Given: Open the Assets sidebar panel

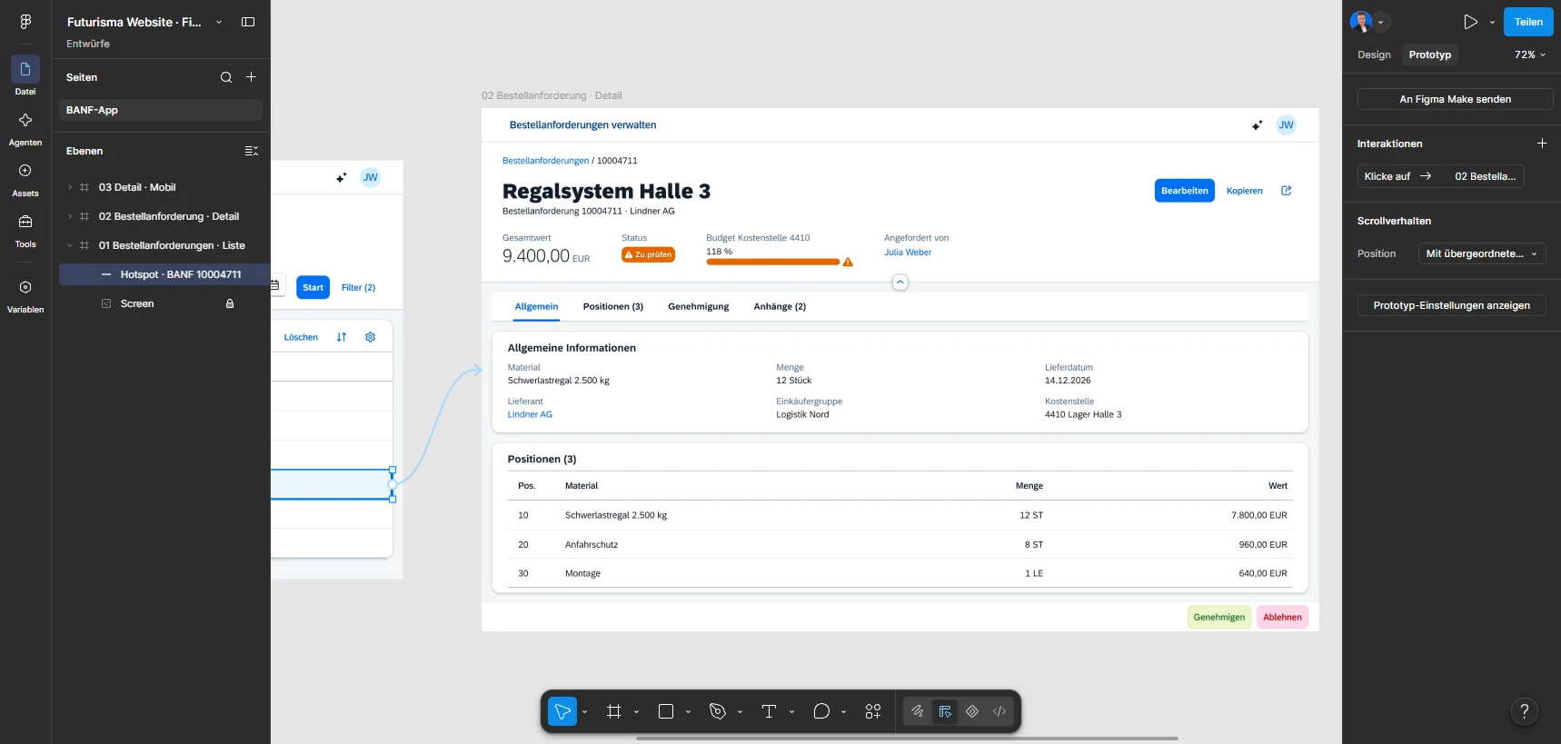Looking at the screenshot, I should point(25,180).
